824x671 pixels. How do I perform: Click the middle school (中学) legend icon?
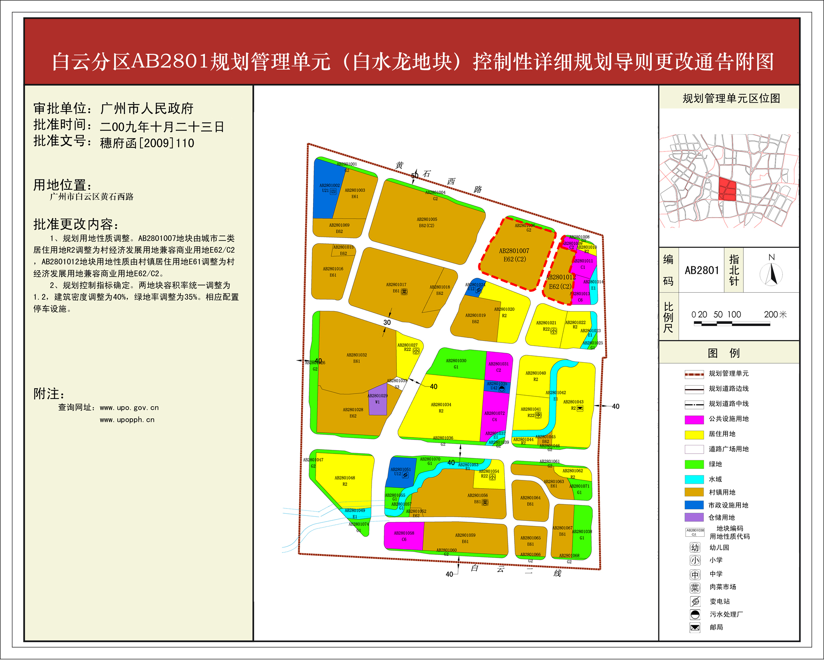pos(695,574)
